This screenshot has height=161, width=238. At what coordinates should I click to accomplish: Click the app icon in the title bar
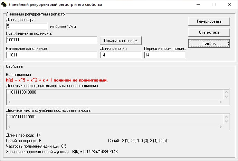pos(4,4)
